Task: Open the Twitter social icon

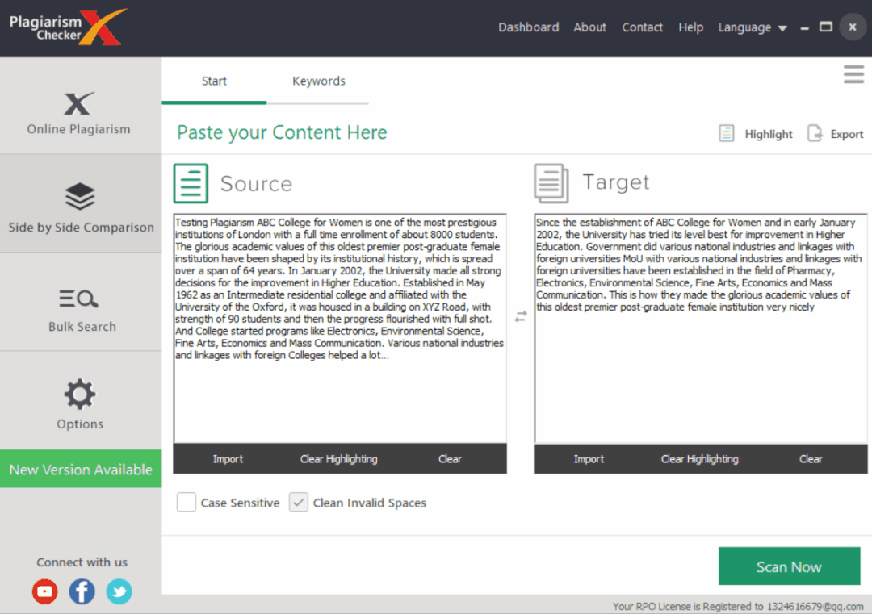Action: (119, 591)
